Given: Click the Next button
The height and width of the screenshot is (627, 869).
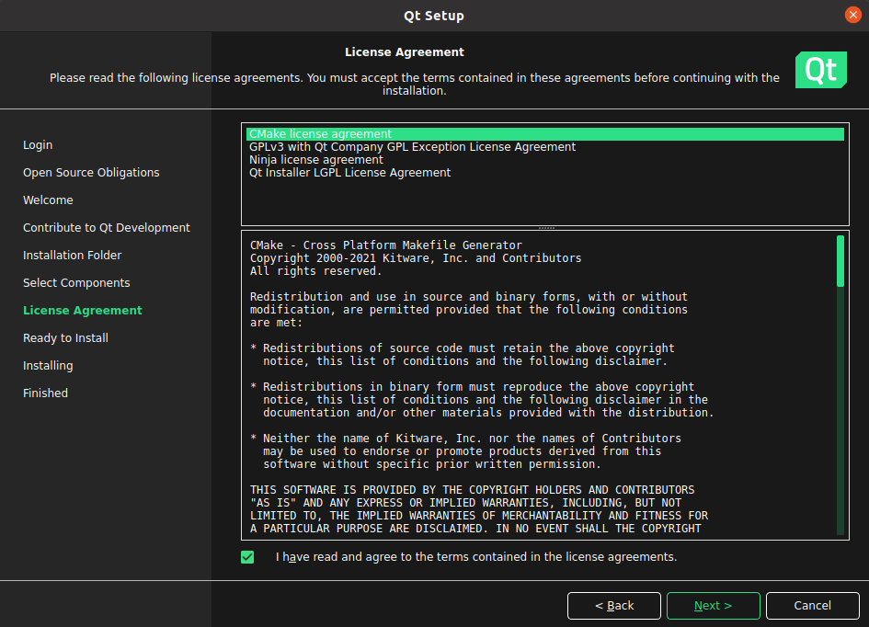Looking at the screenshot, I should pos(713,606).
